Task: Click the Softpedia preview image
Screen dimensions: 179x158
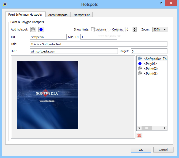Action: click(x=47, y=95)
